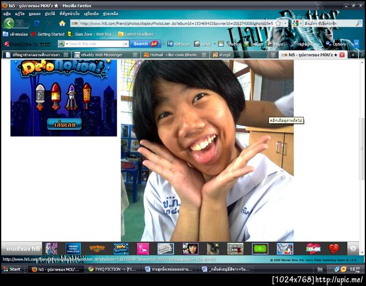Open the มุมมอง (View) menu
Viewport: 366px width, 286px height.
coord(35,14)
